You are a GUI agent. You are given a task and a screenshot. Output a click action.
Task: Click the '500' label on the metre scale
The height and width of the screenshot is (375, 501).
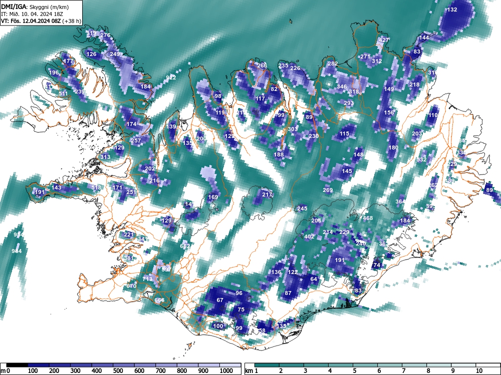118,371
